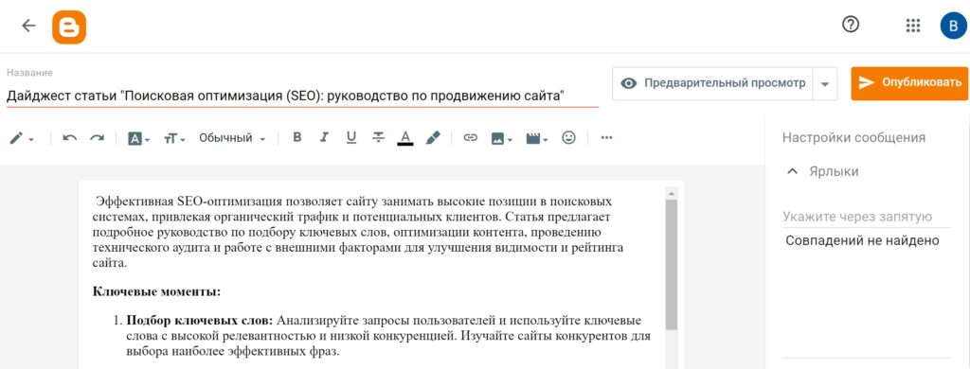Open the insert image menu
The width and height of the screenshot is (970, 369).
[502, 138]
